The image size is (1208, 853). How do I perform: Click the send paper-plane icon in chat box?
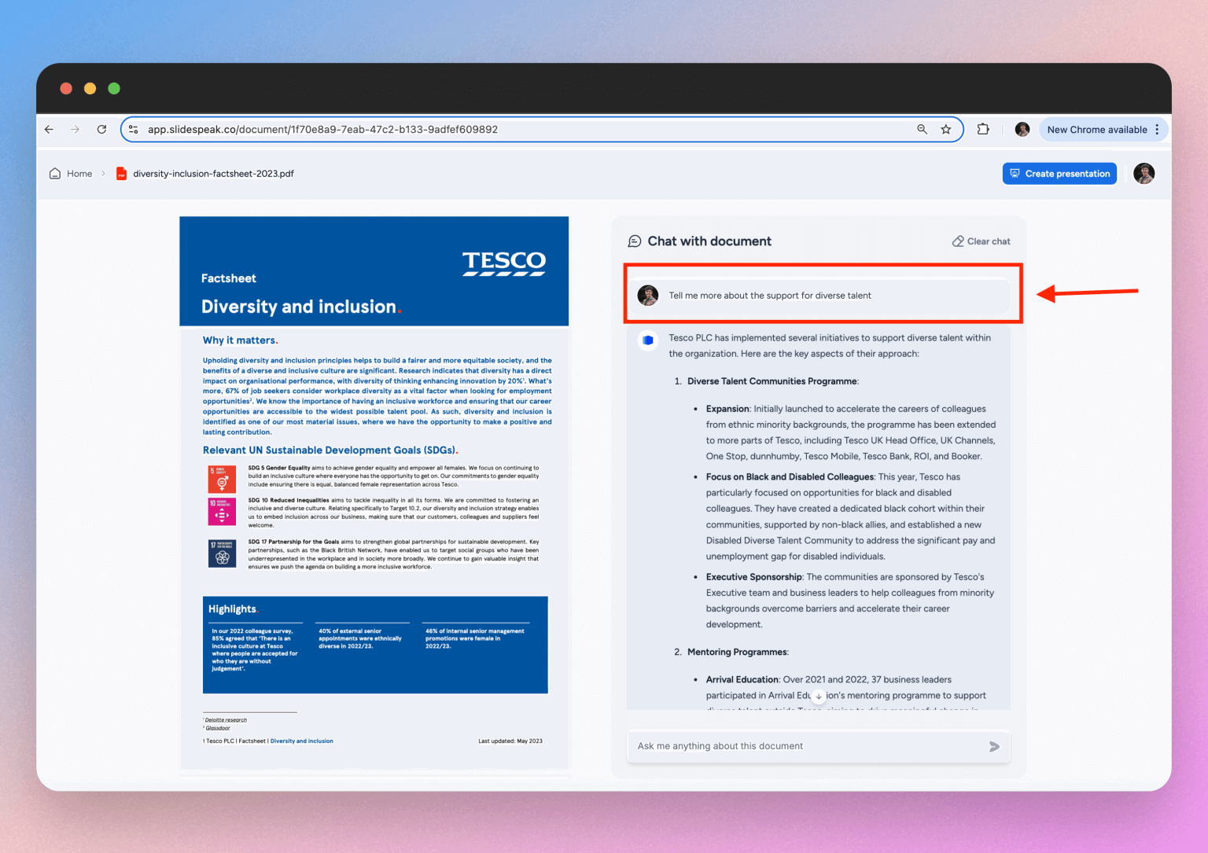pyautogui.click(x=993, y=747)
